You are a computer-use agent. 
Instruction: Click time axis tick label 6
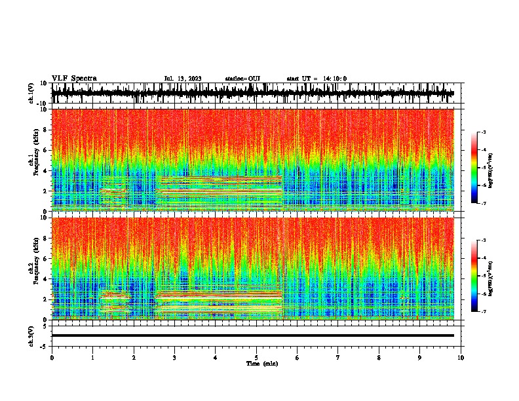(x=298, y=358)
